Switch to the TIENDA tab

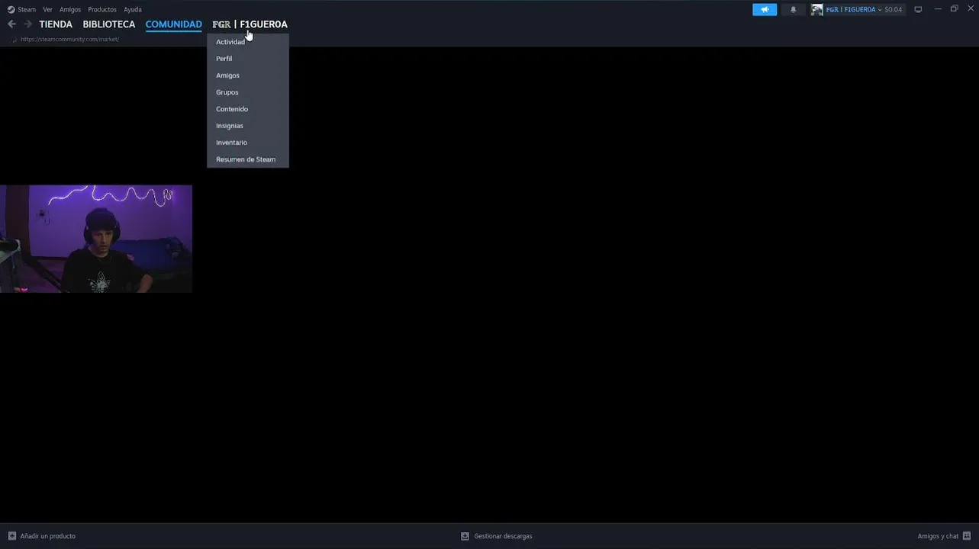click(x=56, y=24)
